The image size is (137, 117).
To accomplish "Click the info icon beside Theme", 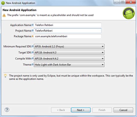I will pyautogui.click(x=33, y=64).
